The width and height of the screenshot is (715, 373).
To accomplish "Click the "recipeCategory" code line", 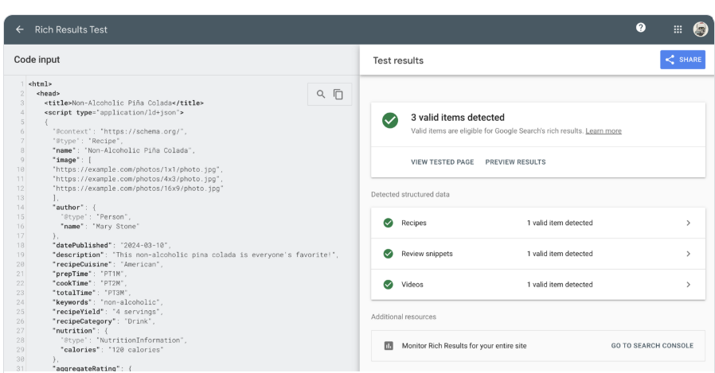I will coord(104,321).
